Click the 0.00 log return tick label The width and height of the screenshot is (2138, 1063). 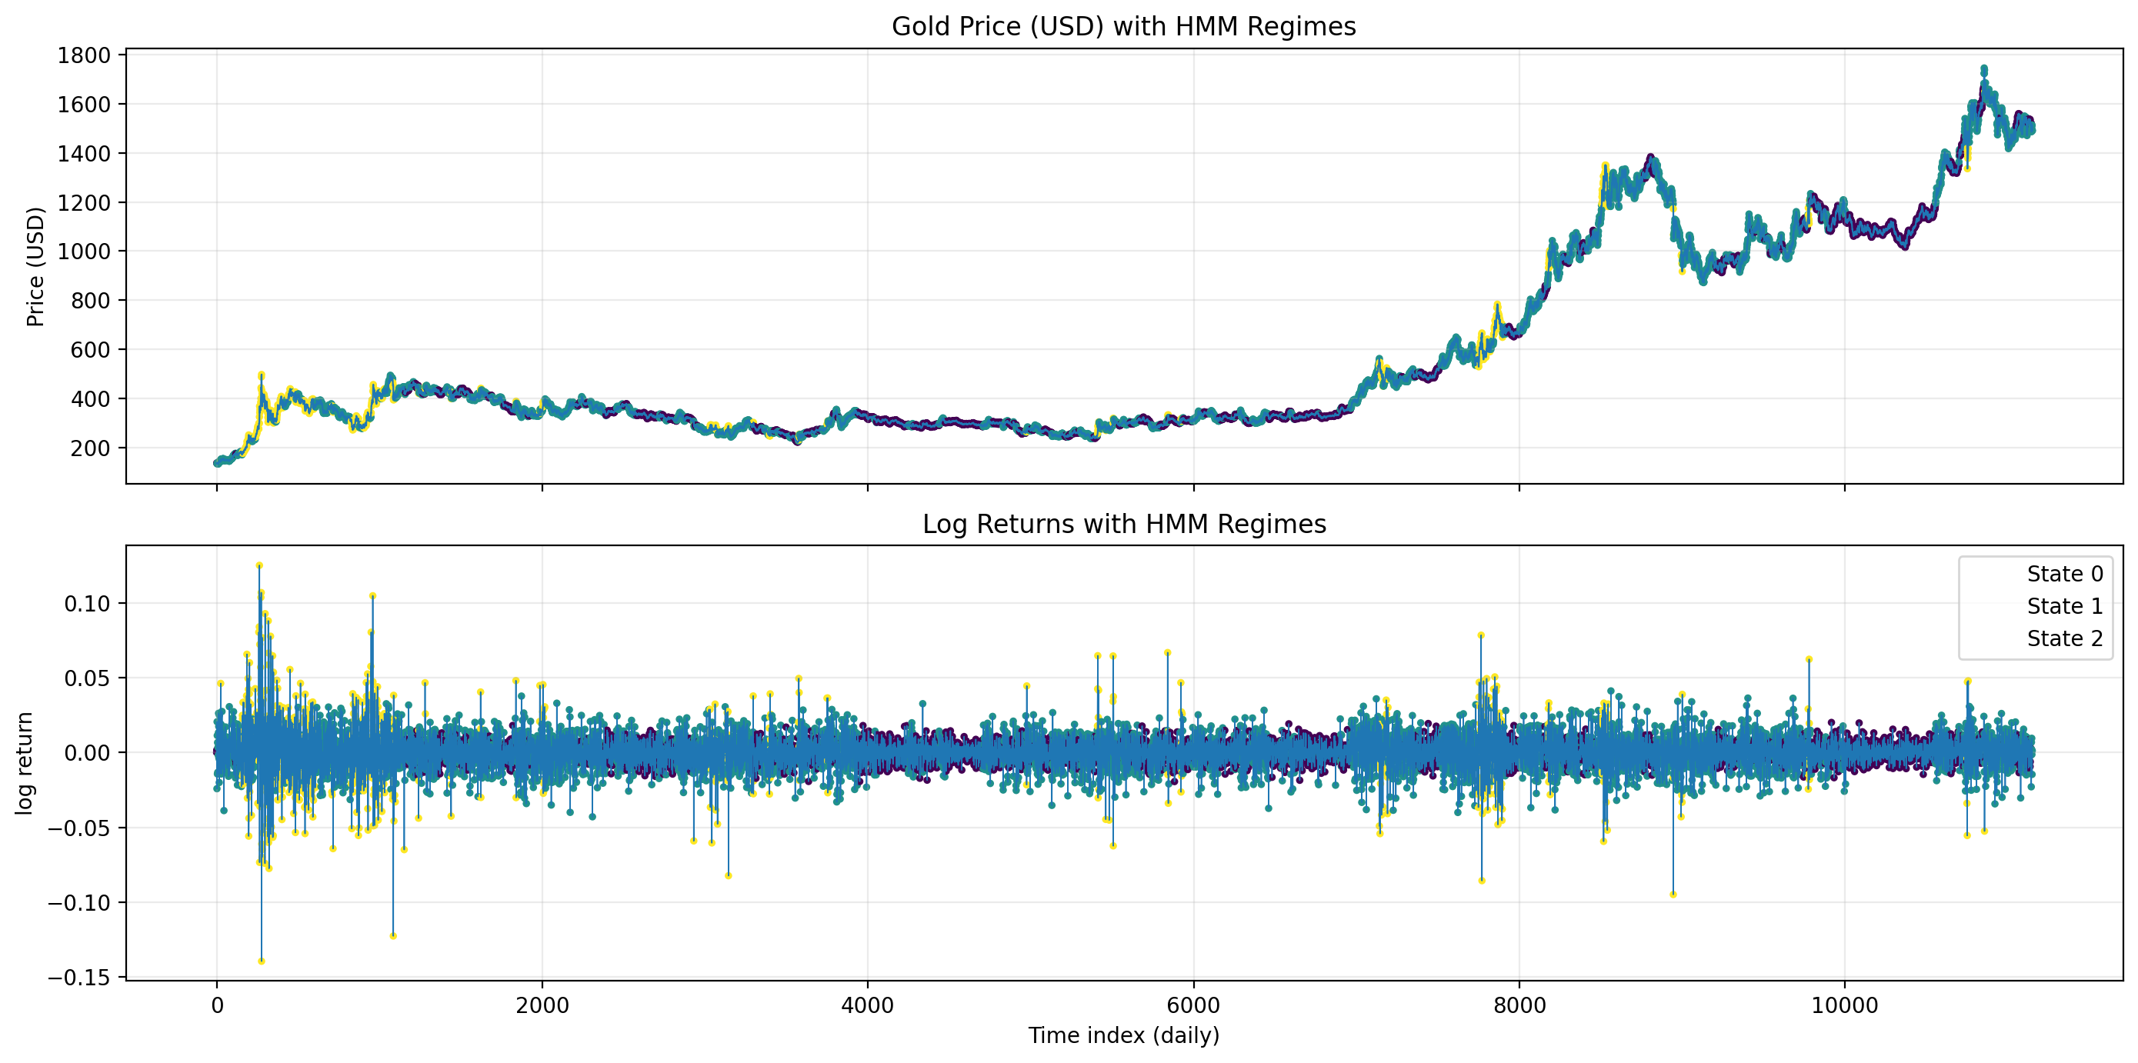[87, 754]
